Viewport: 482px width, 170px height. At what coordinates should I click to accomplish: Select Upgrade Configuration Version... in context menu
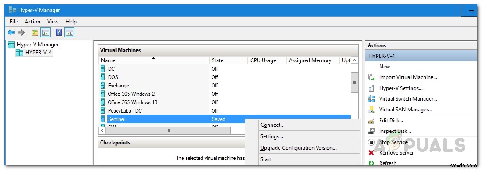[299, 148]
